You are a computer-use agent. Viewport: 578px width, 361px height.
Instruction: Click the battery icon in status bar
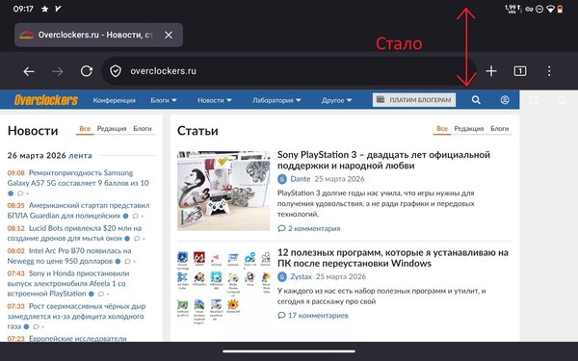pos(560,9)
